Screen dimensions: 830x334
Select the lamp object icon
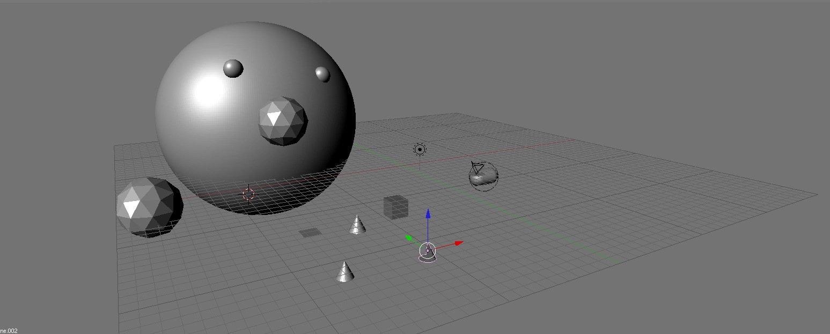pos(420,150)
